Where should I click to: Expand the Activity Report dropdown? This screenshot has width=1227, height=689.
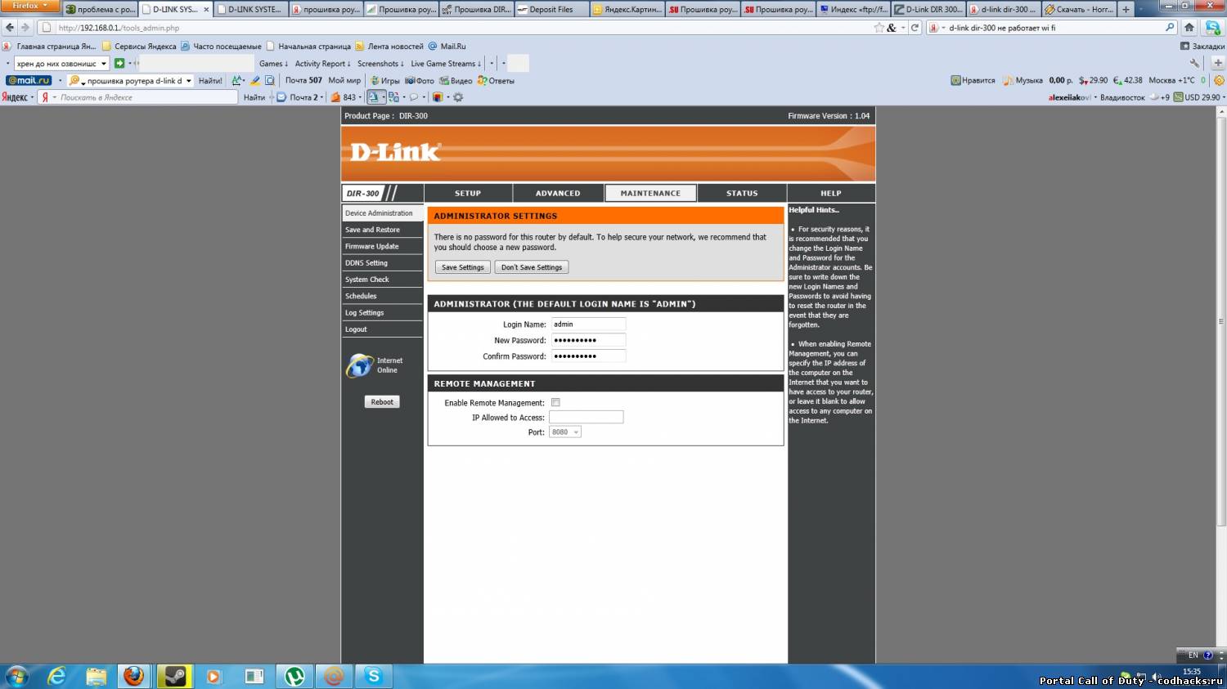click(x=322, y=64)
